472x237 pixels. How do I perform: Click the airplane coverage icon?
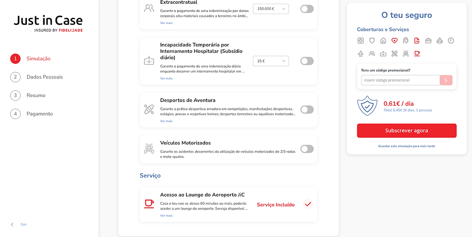(361, 54)
